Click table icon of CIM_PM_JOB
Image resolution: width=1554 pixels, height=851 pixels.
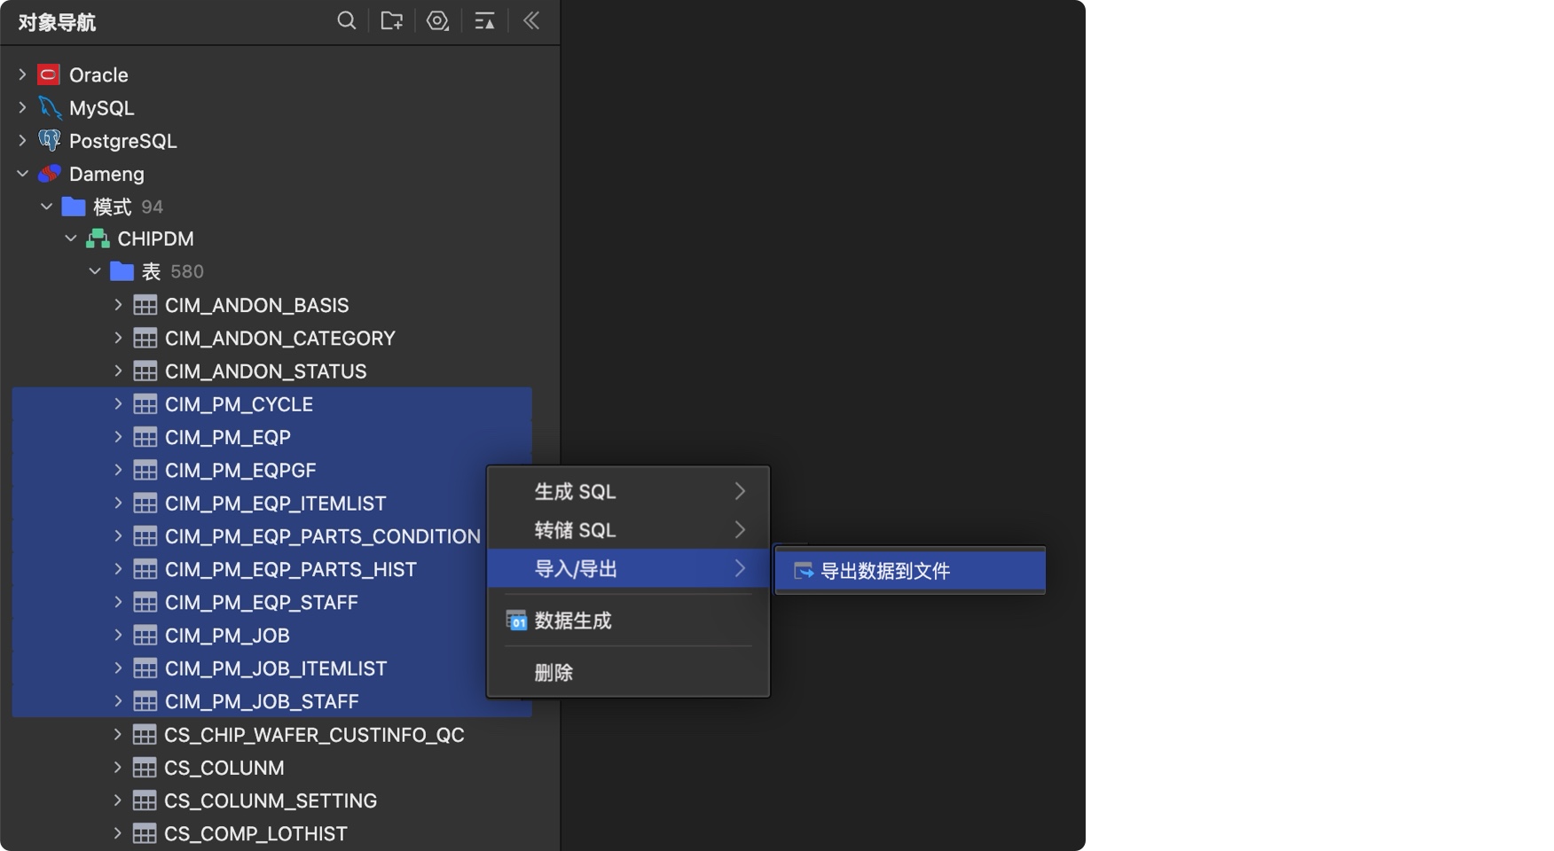(x=145, y=635)
